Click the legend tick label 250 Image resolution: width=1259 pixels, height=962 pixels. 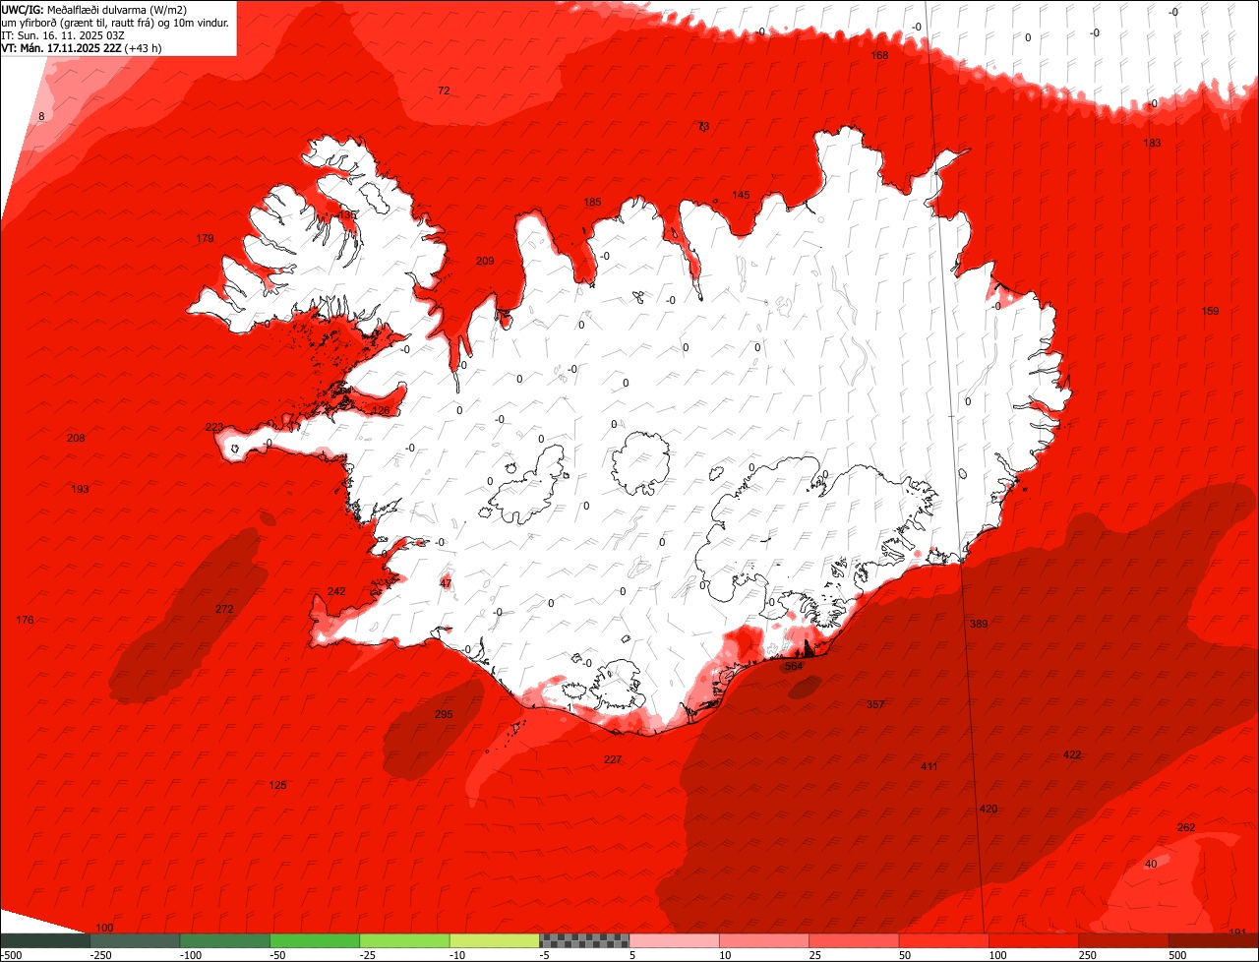(1090, 955)
